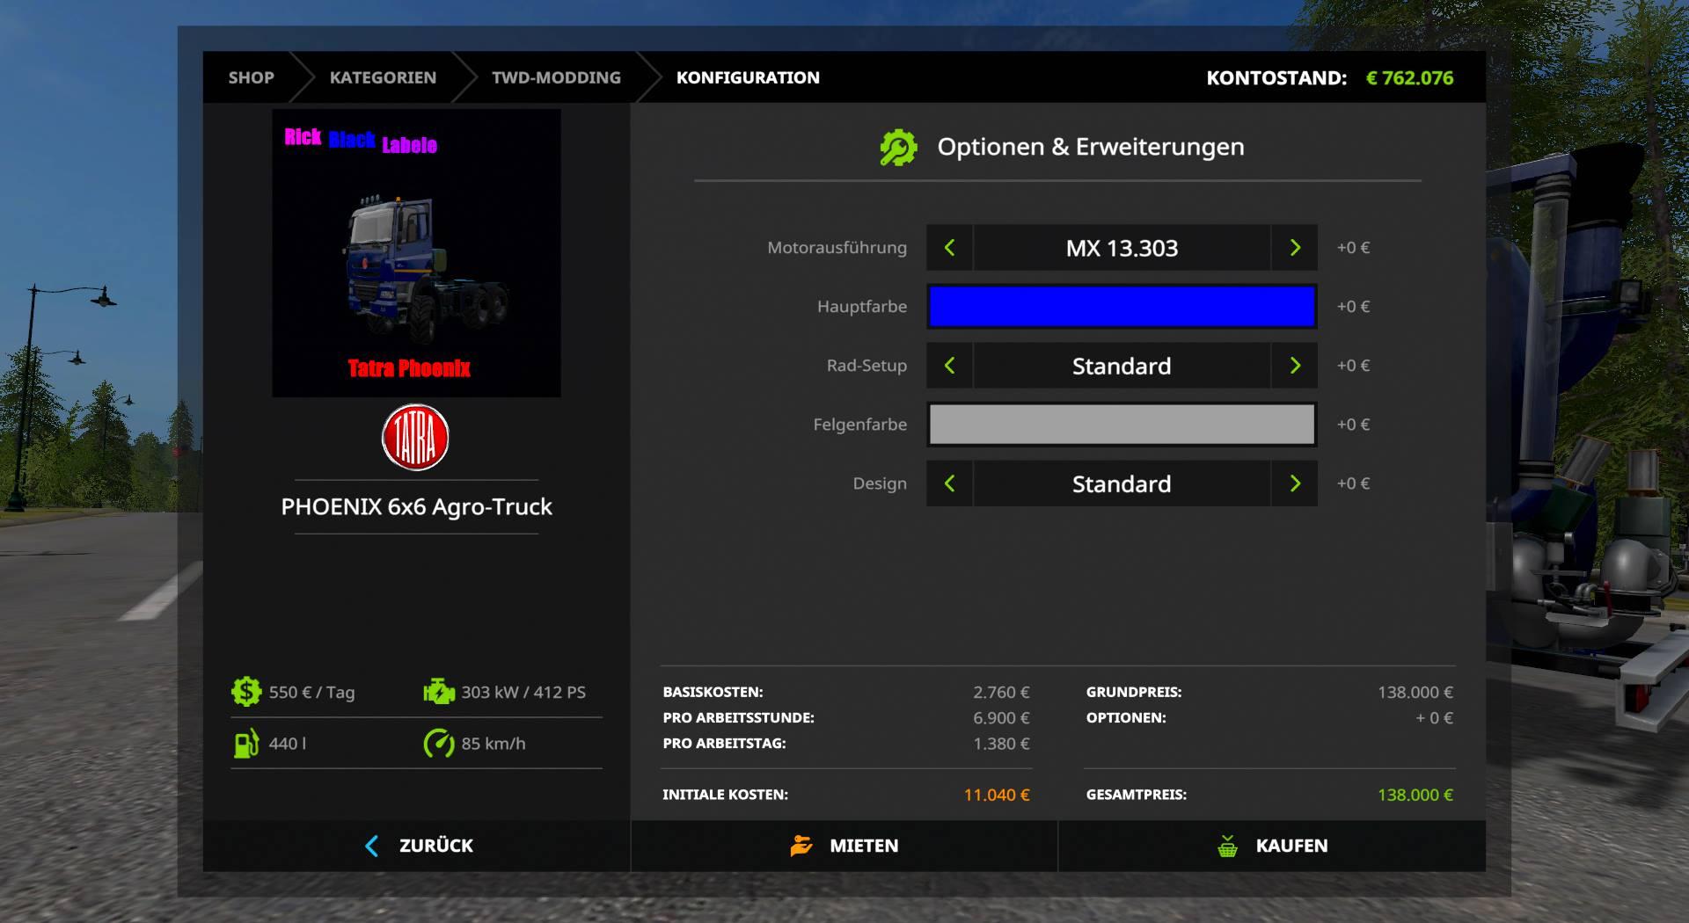The width and height of the screenshot is (1689, 923).
Task: Open the gray Felgenfarbe color swatch
Action: pos(1122,425)
